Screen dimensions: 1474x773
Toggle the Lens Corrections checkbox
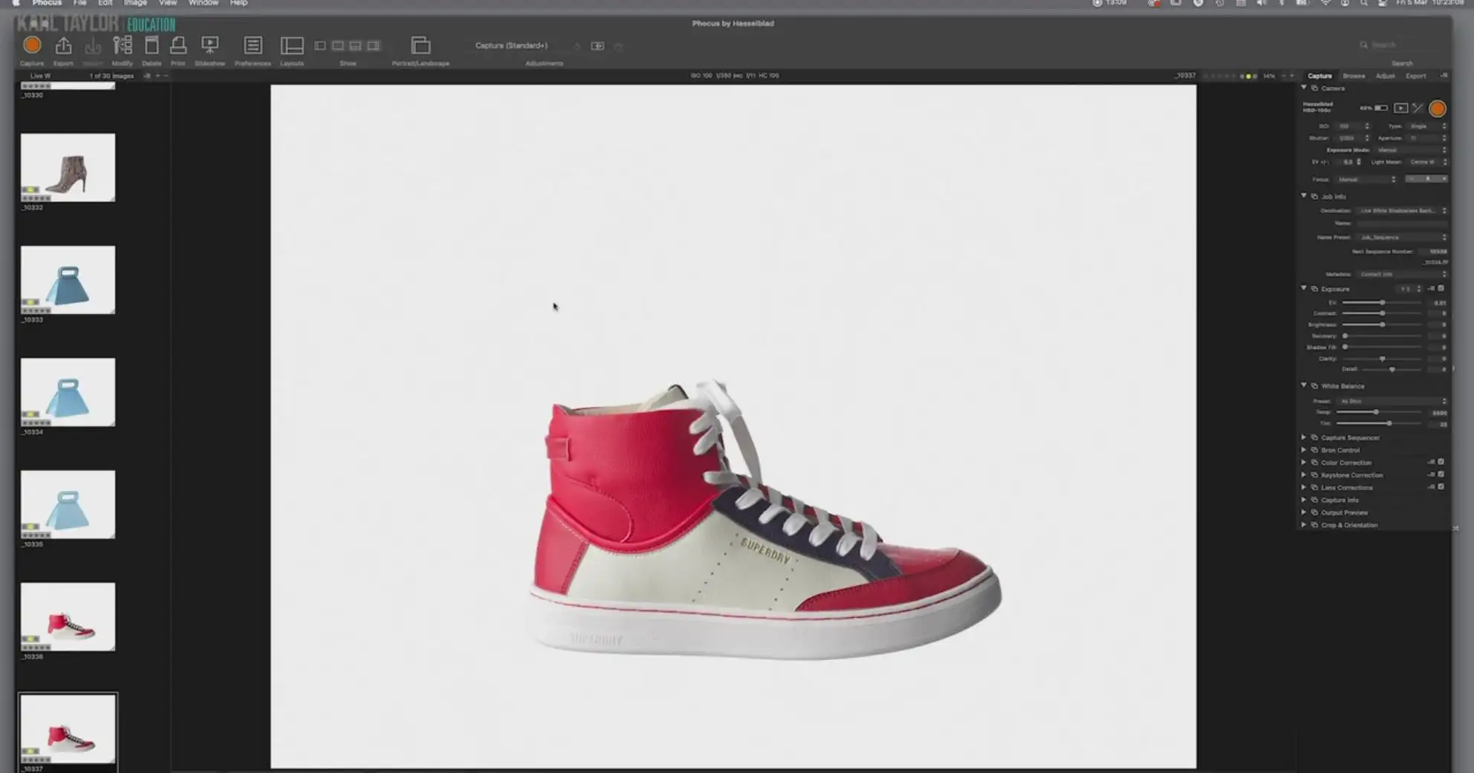tap(1441, 487)
